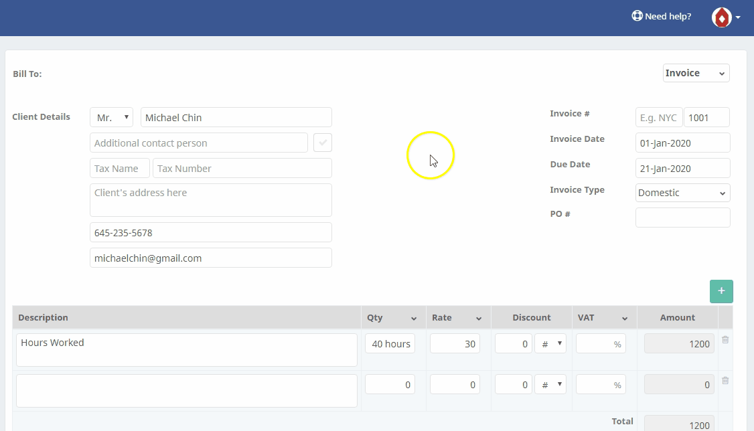Click the phone field with 645-235-5678
Viewport: 754px width, 431px height.
tap(211, 232)
